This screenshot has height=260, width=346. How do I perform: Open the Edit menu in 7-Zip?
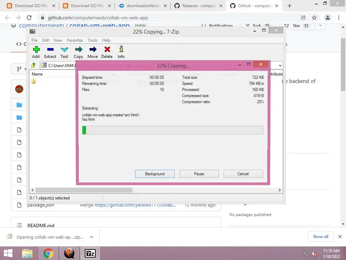point(46,40)
